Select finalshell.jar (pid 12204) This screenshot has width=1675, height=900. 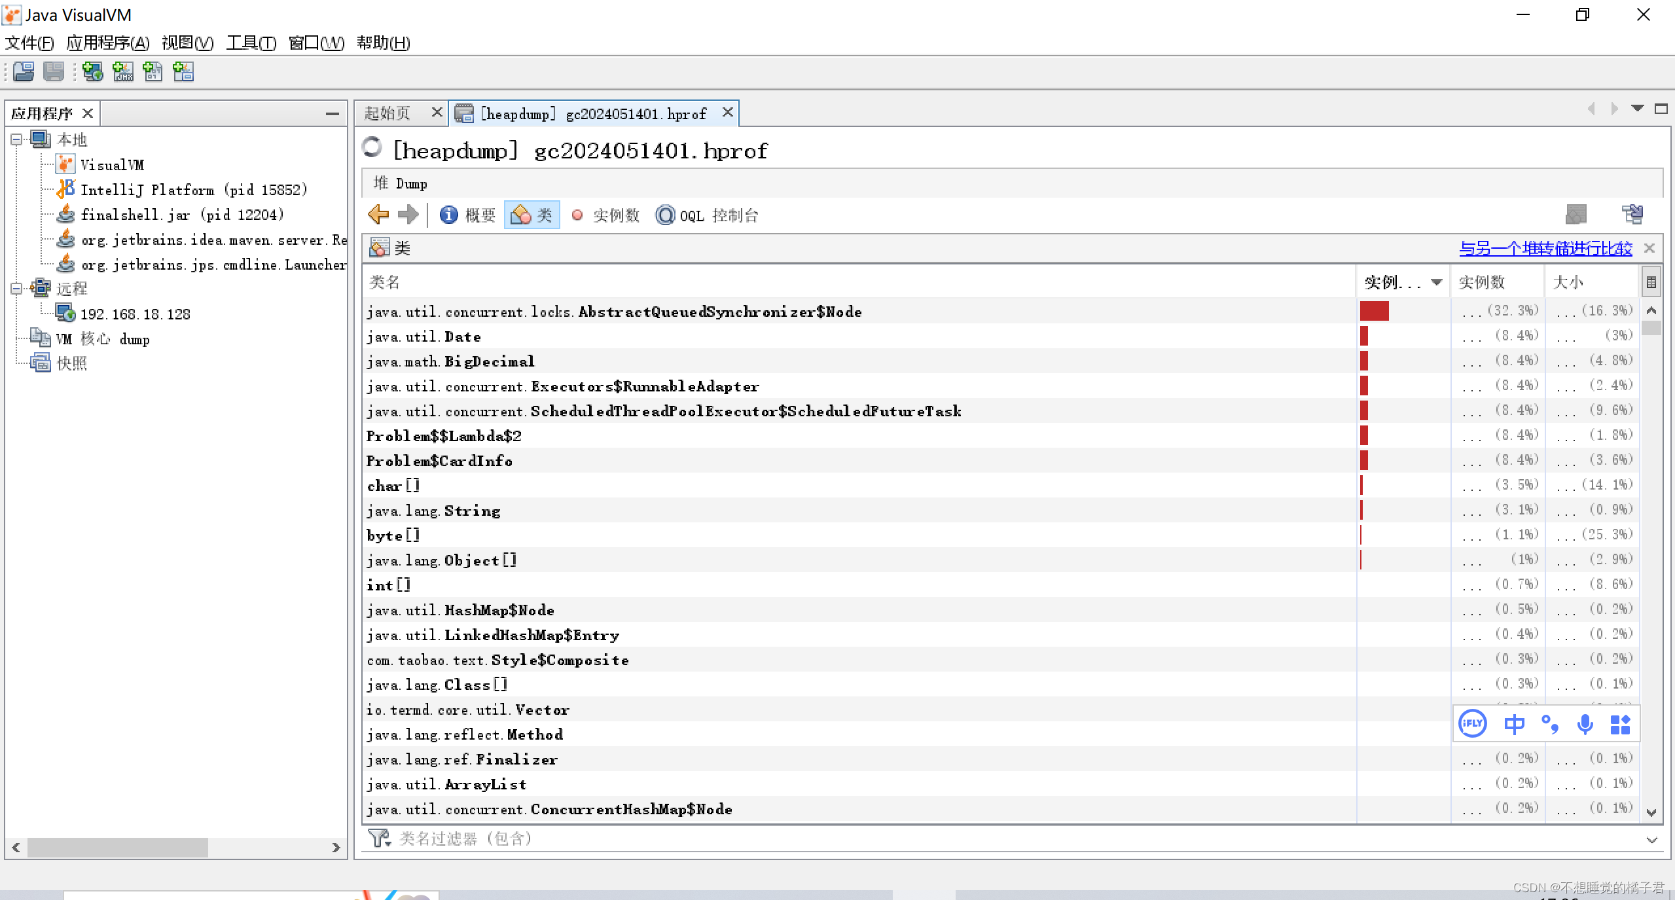(170, 214)
